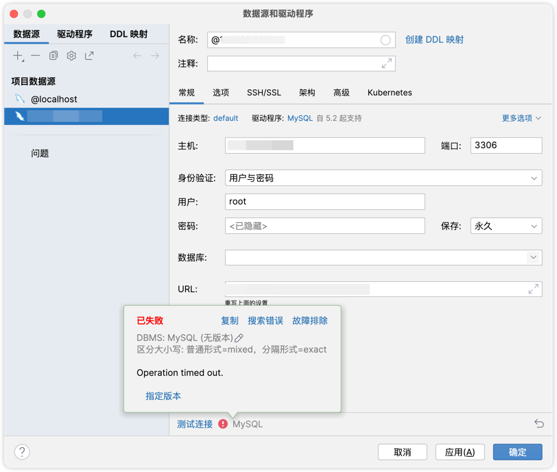This screenshot has height=472, width=557.
Task: Click the make global export icon
Action: 89,56
